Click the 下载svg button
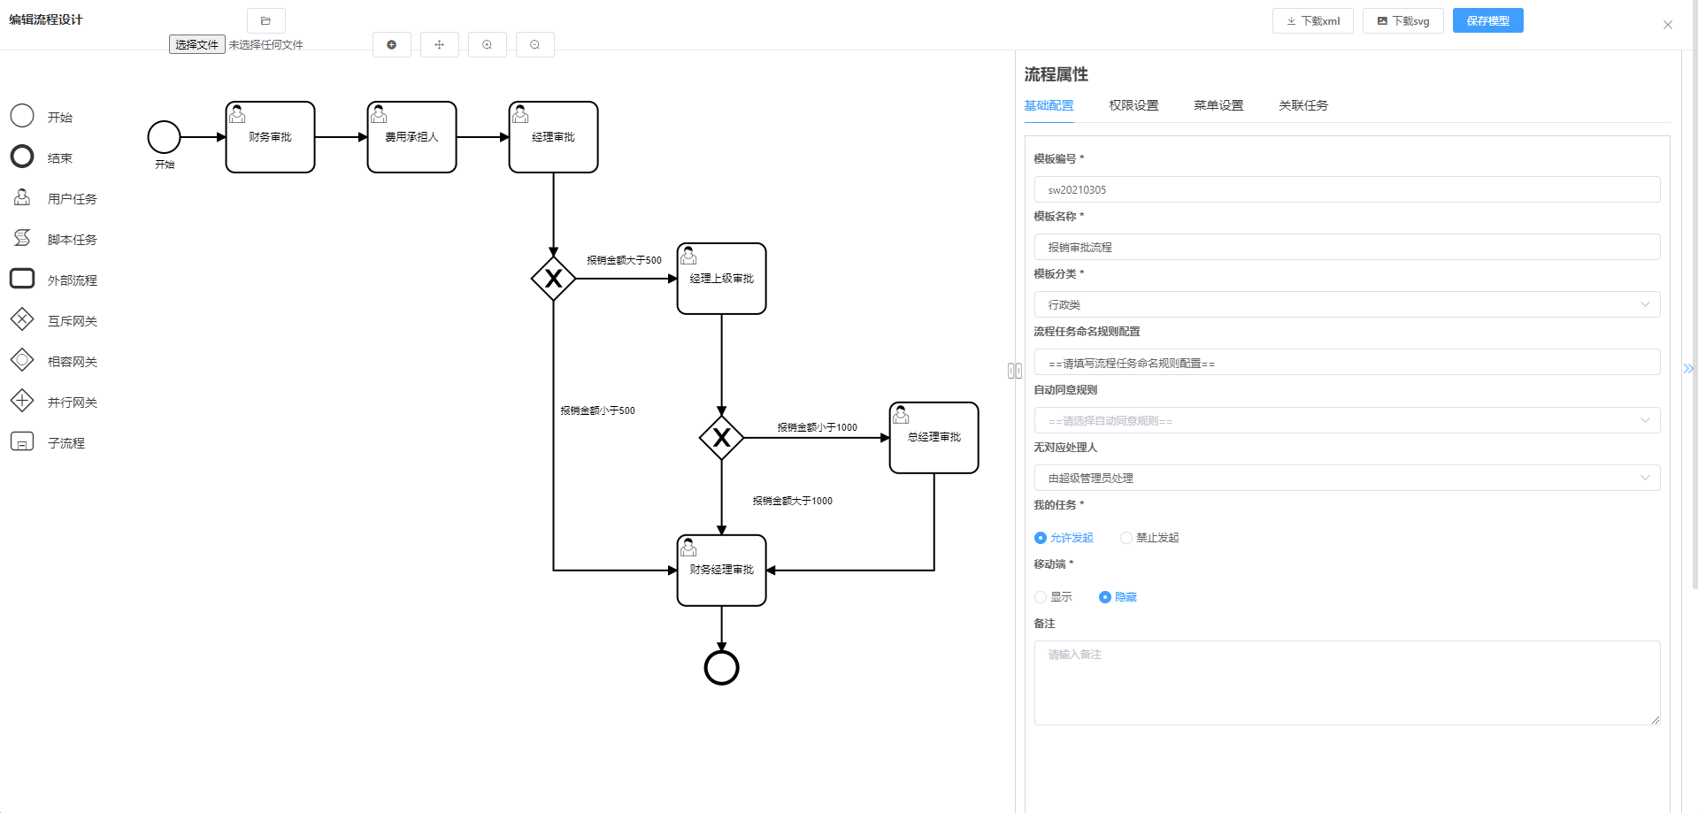 tap(1403, 20)
